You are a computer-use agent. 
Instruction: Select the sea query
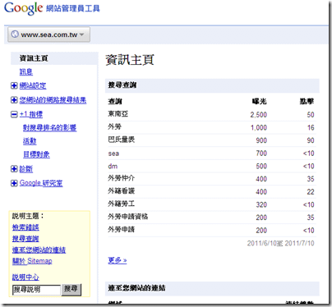point(113,153)
